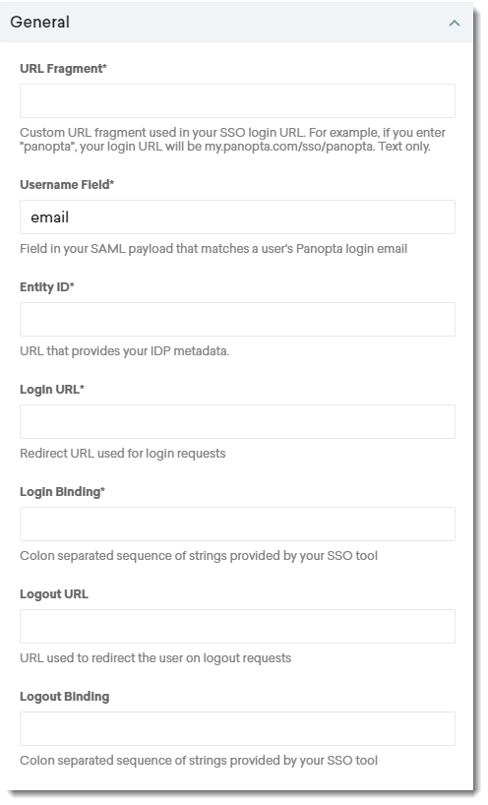This screenshot has height=805, width=488.
Task: Click the Login Binding text field
Action: pos(237,524)
